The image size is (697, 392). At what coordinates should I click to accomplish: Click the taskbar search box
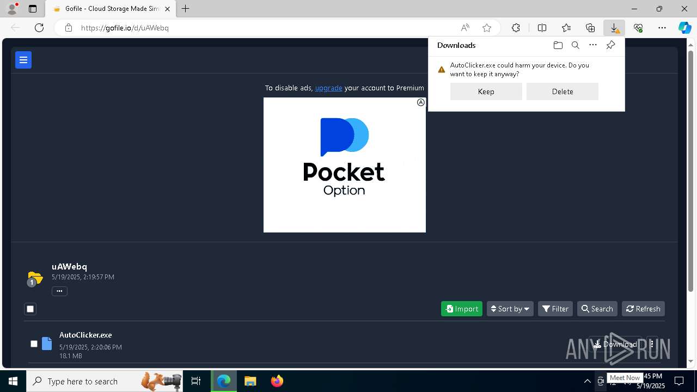[x=103, y=381]
